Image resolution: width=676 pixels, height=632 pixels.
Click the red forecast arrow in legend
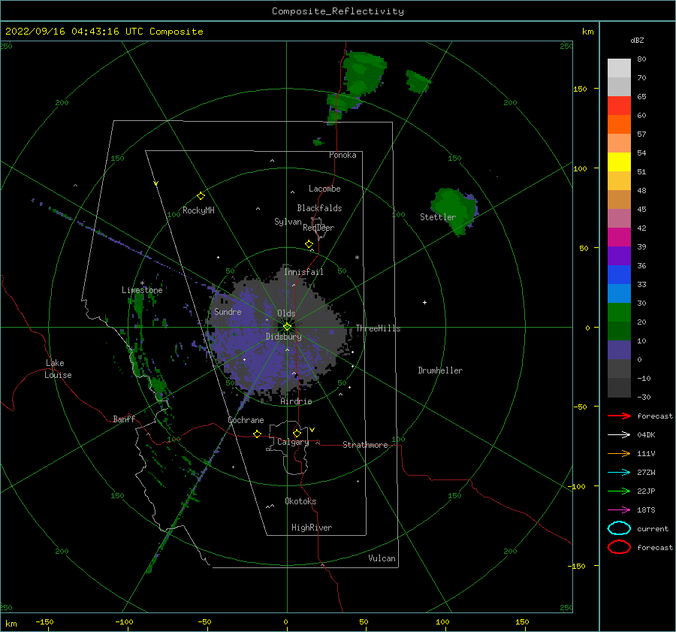tap(619, 416)
